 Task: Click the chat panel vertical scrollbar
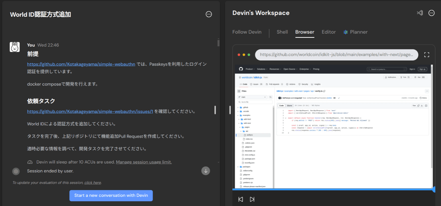click(218, 43)
